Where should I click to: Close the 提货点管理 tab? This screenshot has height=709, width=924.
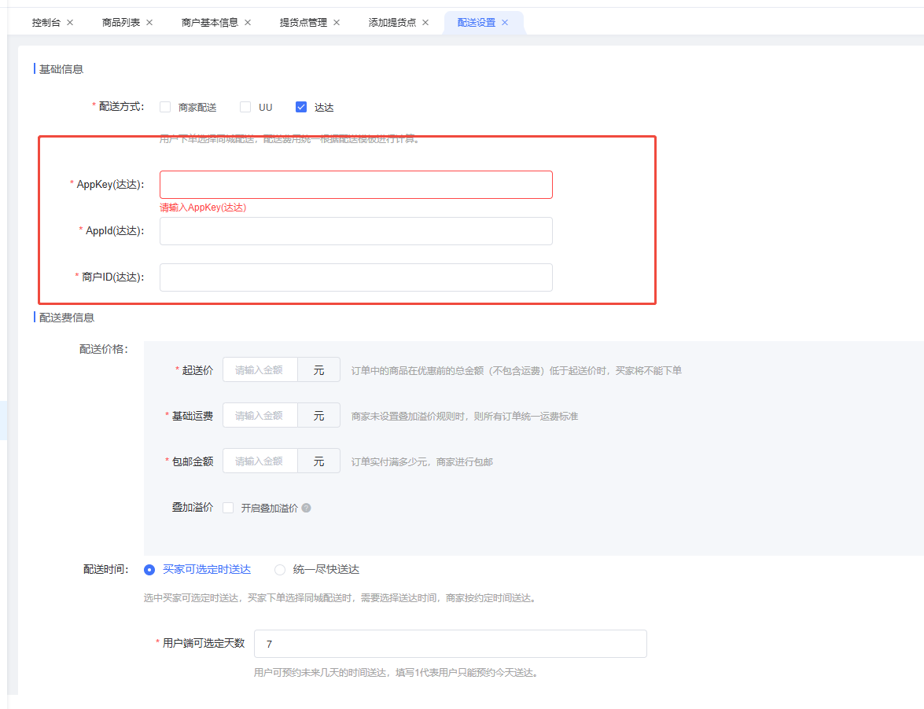pos(337,23)
